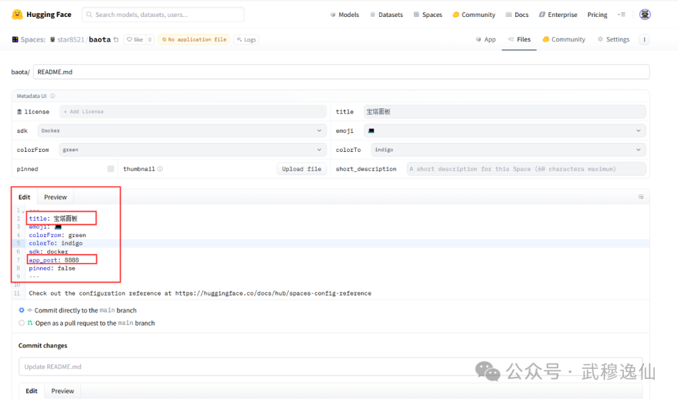
Task: Click the pinned: false line in editor
Action: pos(52,269)
